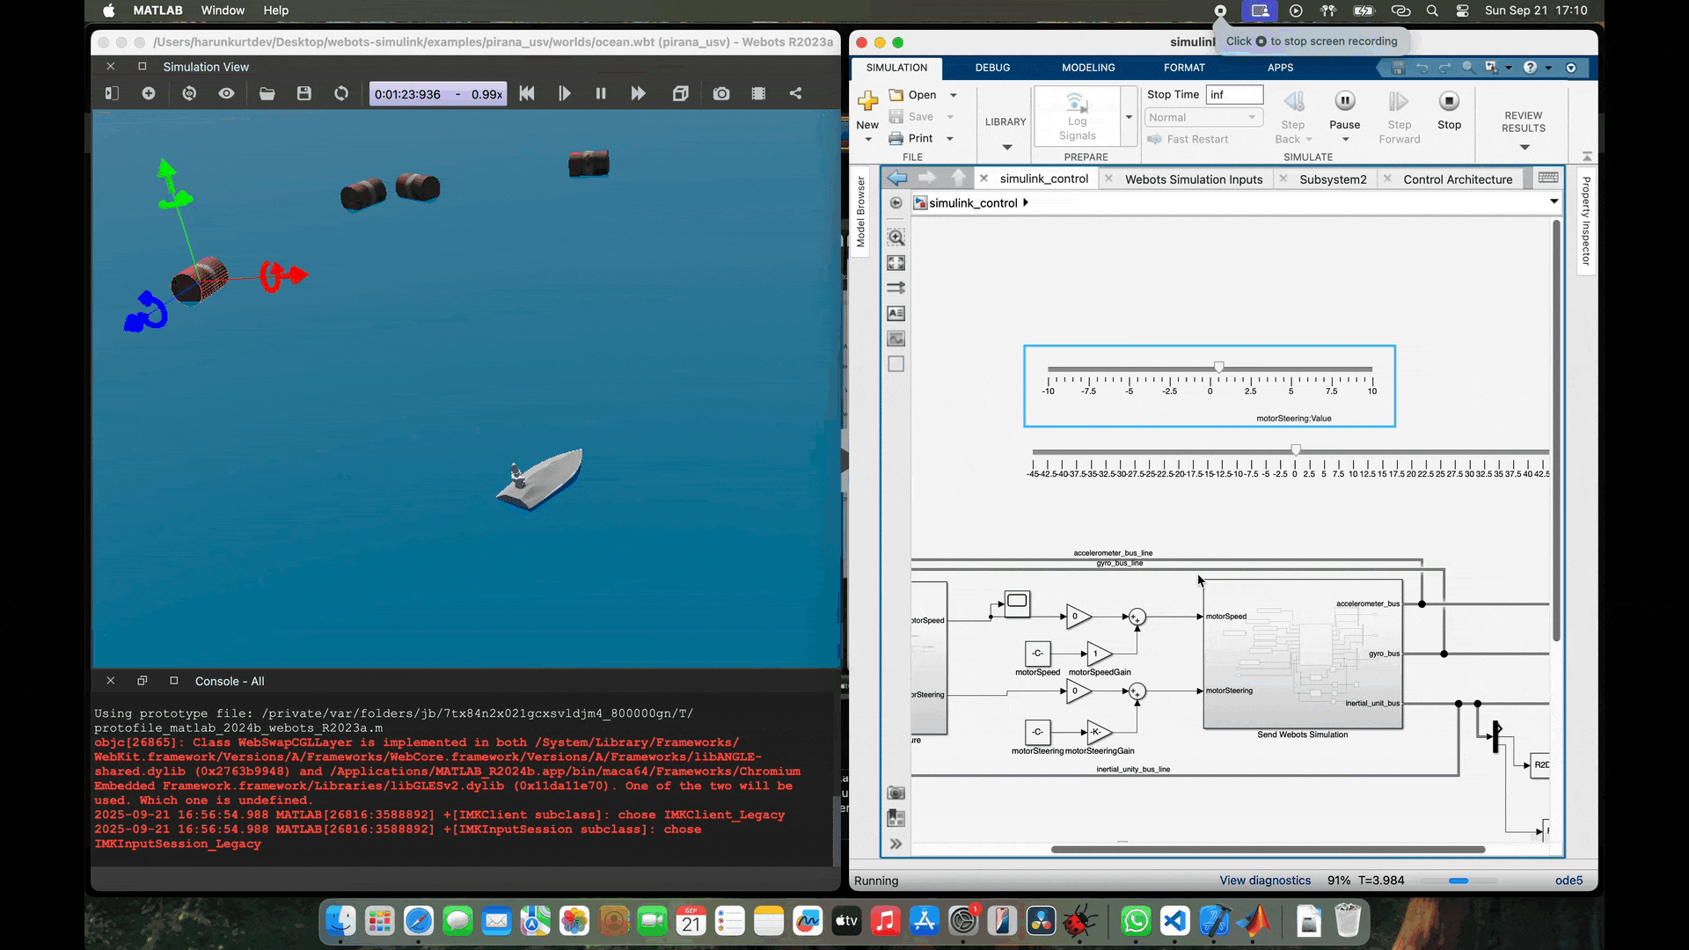The image size is (1689, 950).
Task: Toggle Webots viewpoint eye icon
Action: (226, 93)
